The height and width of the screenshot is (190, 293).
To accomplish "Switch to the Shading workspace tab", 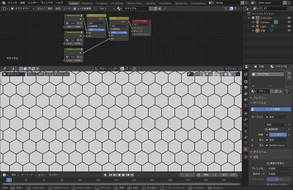I will pyautogui.click(x=151, y=3).
